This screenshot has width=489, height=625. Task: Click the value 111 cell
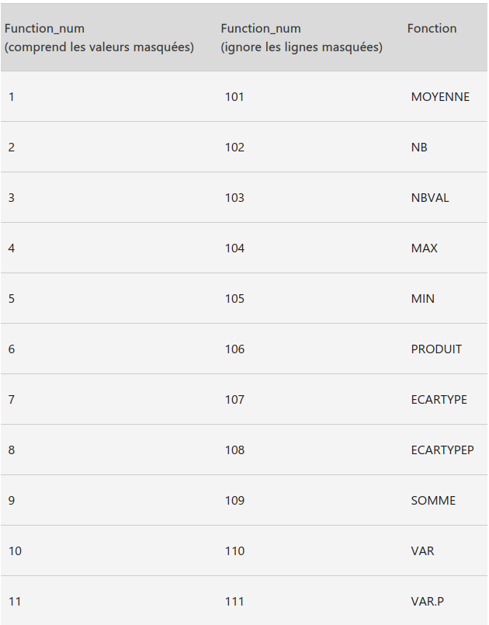click(x=234, y=602)
